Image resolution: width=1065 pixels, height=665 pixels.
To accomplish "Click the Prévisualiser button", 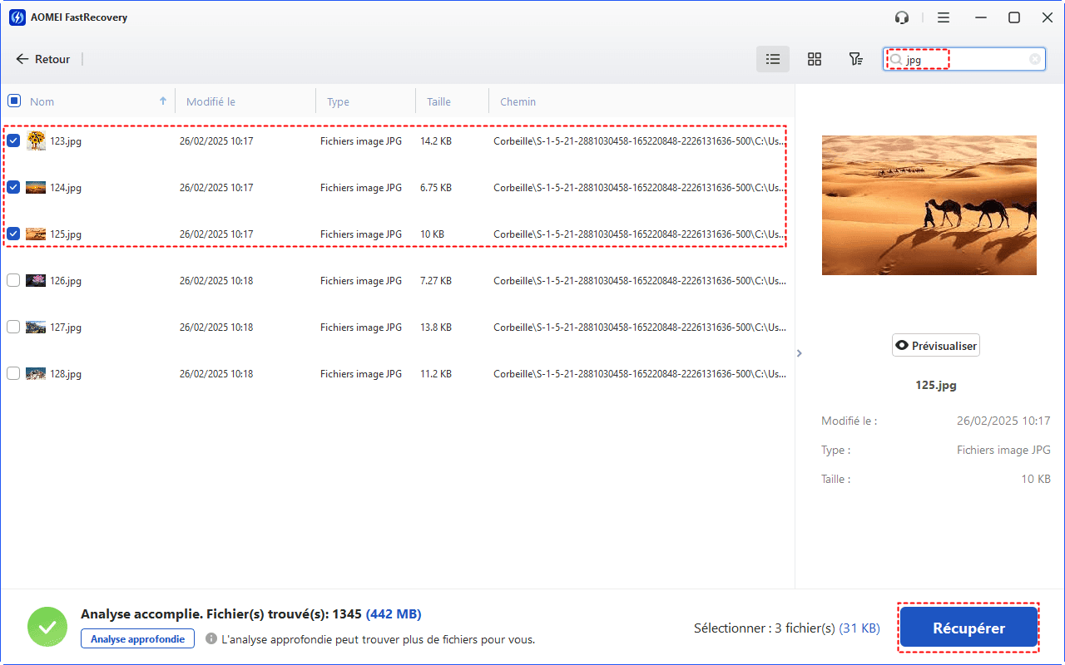I will click(x=936, y=345).
